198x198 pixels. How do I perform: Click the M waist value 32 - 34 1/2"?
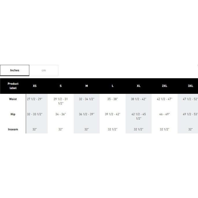[x=87, y=99]
